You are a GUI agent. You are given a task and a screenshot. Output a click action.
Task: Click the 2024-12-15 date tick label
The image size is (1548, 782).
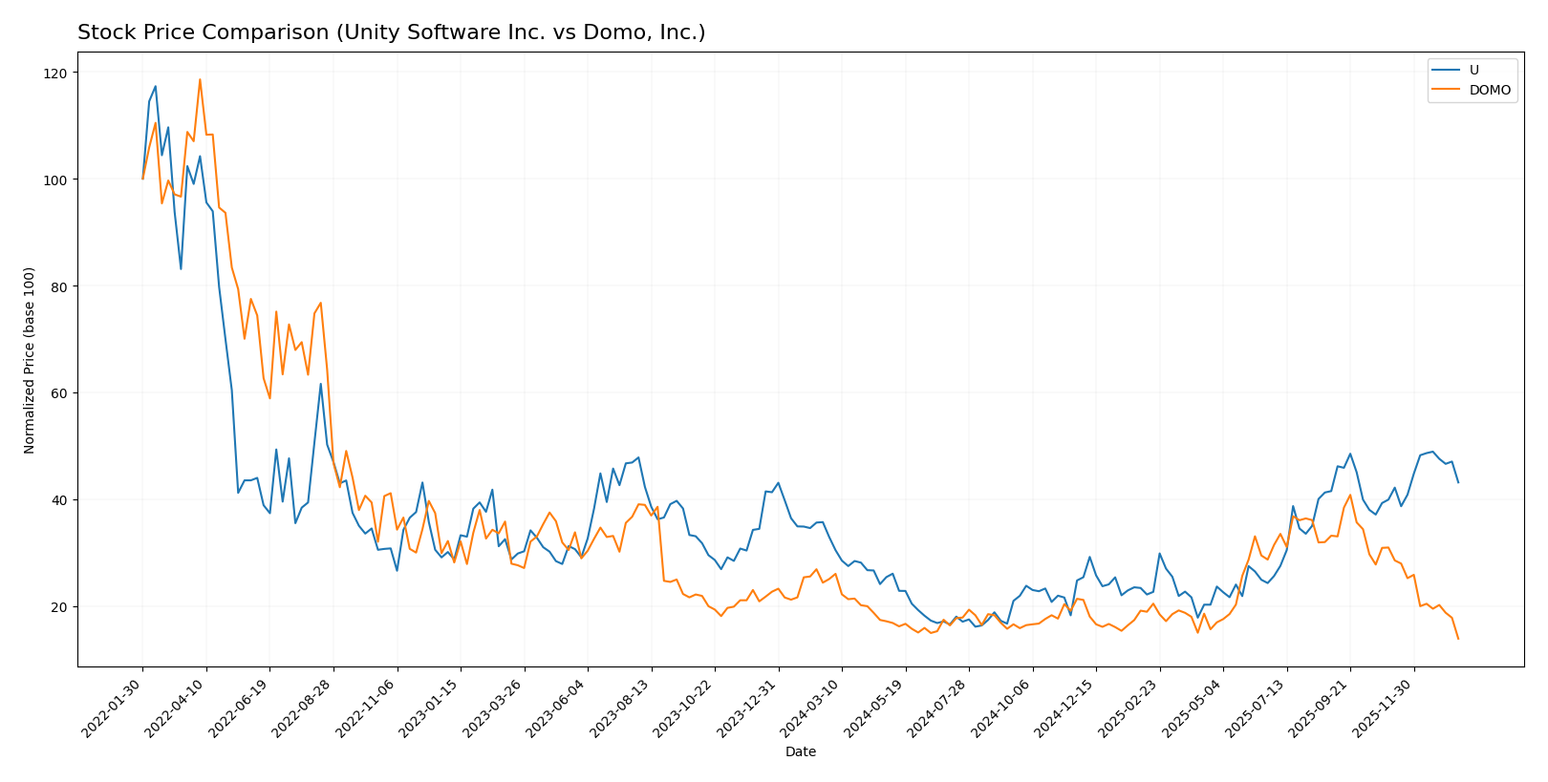click(1064, 708)
